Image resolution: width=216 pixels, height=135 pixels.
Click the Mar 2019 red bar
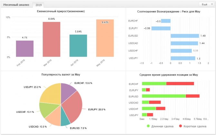click(x=51, y=39)
